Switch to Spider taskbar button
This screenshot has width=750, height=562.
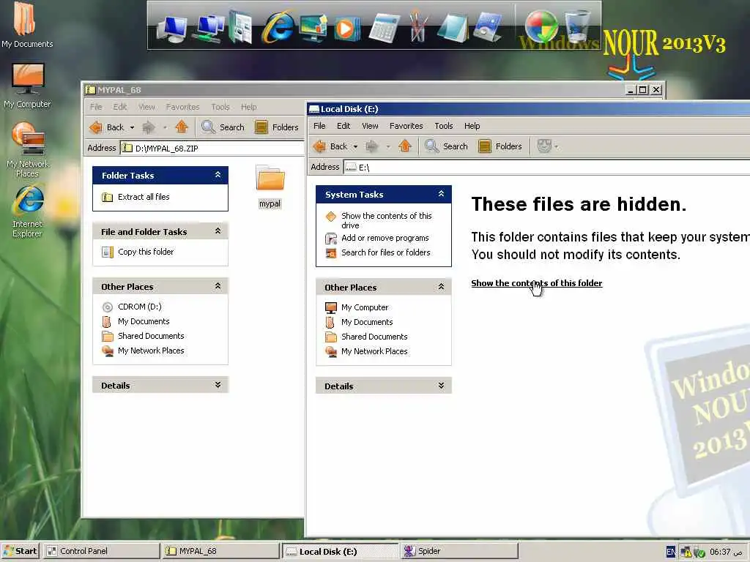(x=460, y=551)
